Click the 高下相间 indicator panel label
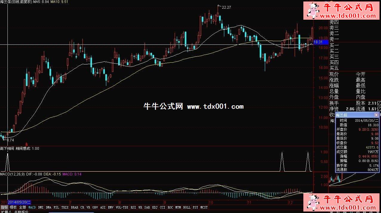Screen dimensions: 381x213 pos(7,149)
